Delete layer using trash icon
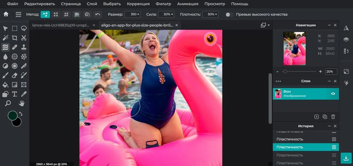 tap(333, 117)
